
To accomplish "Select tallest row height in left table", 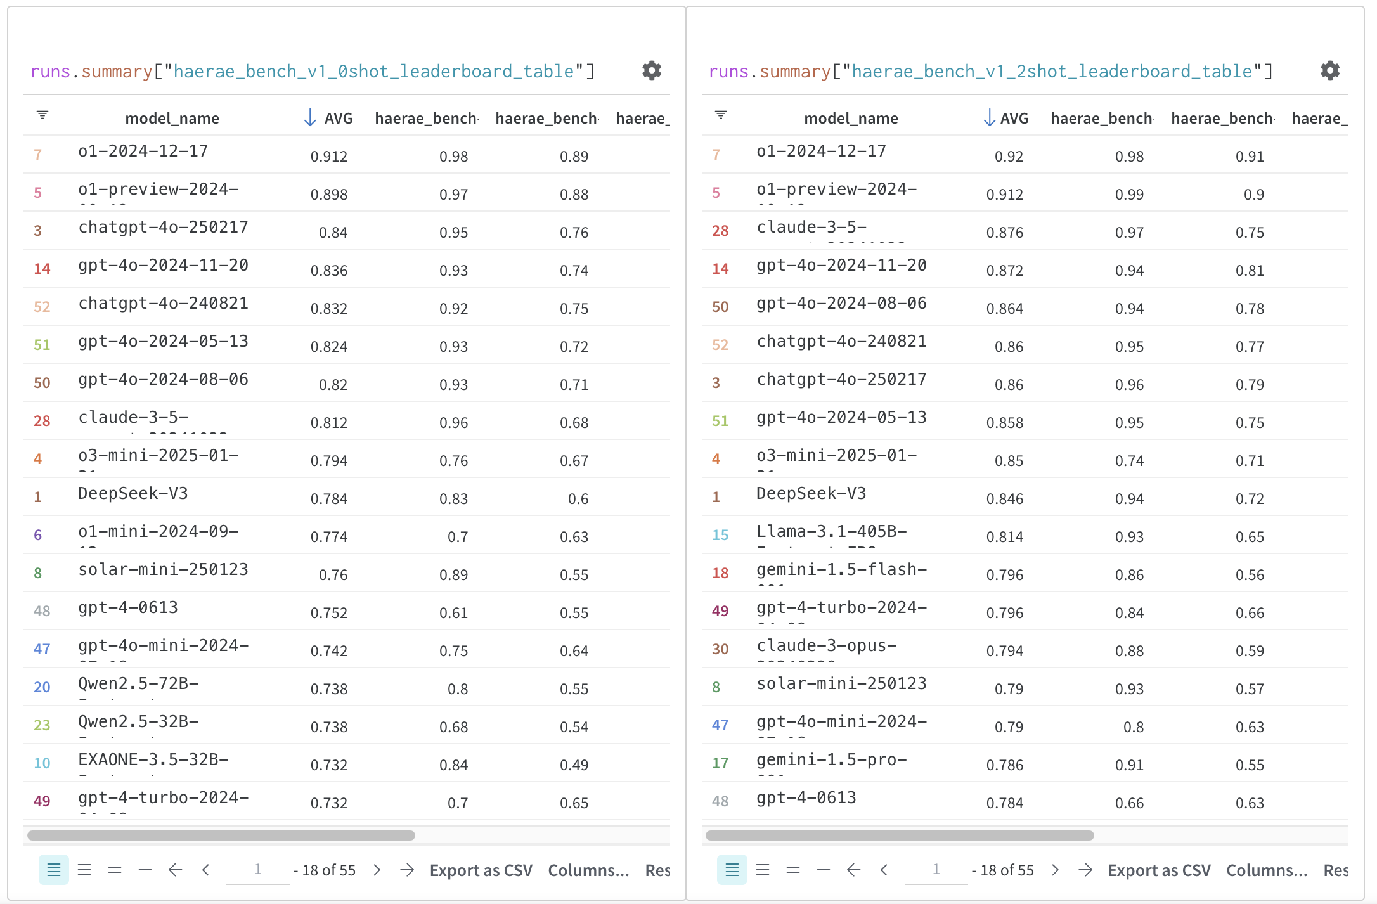I will pos(54,870).
